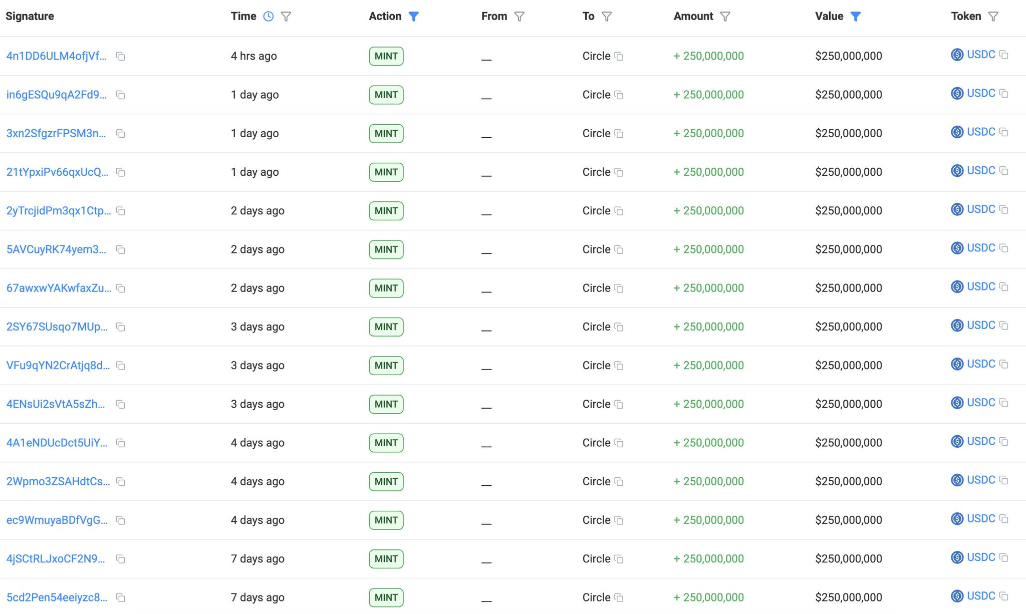
Task: Open the From column filter
Action: 520,17
